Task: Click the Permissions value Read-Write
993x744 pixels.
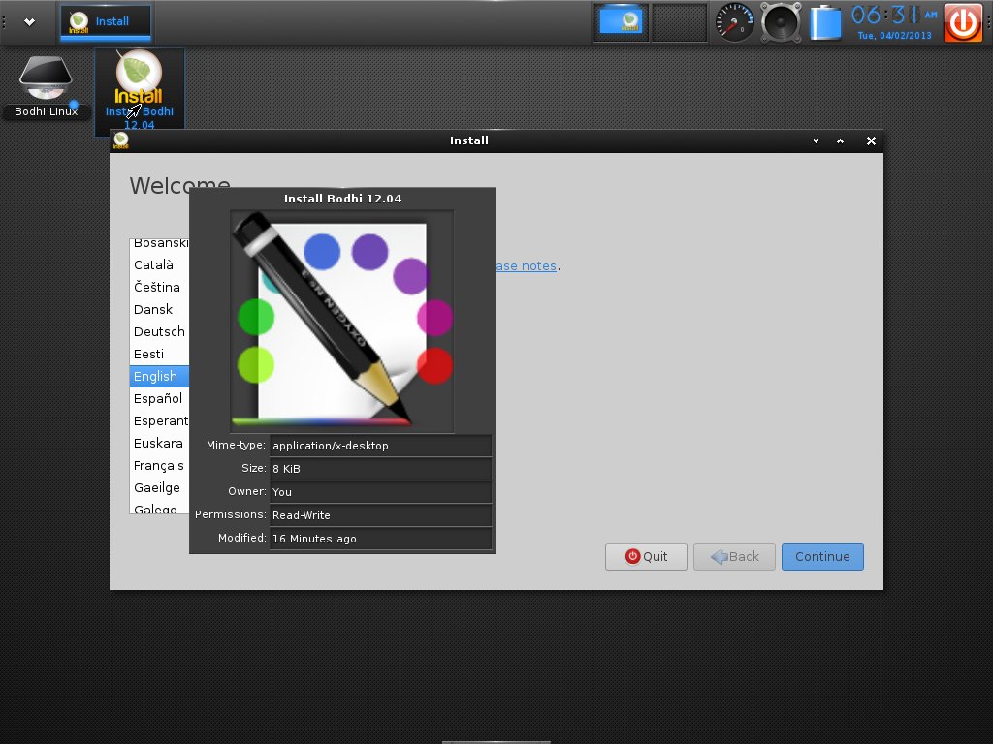Action: pyautogui.click(x=380, y=515)
